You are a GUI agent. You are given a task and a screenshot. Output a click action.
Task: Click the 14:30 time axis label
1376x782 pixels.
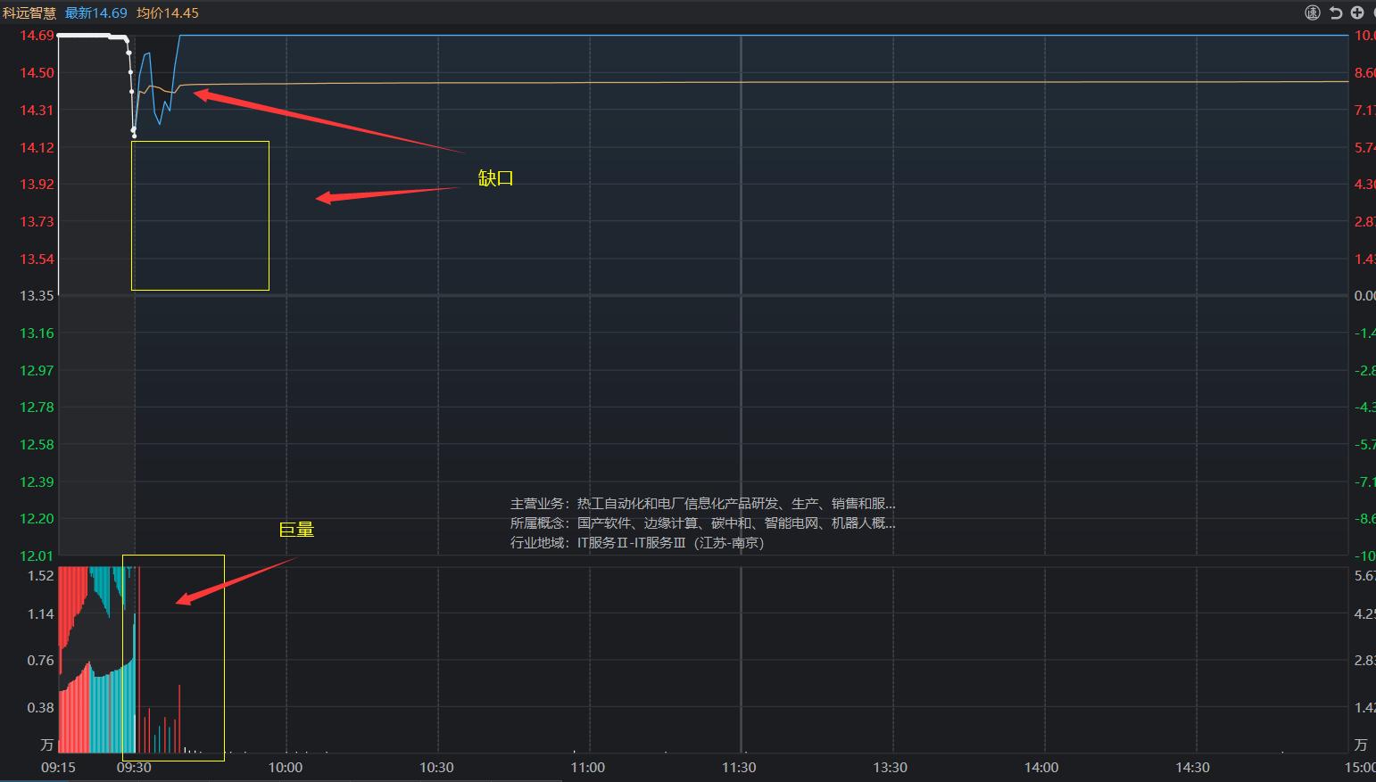(1192, 768)
